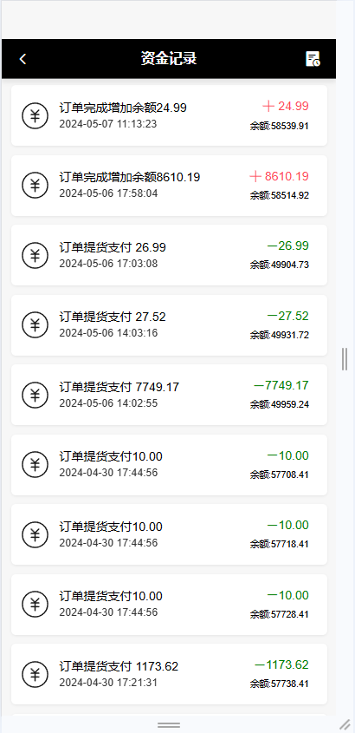
Task: Click the 资金记录 page title
Action: coord(169,59)
